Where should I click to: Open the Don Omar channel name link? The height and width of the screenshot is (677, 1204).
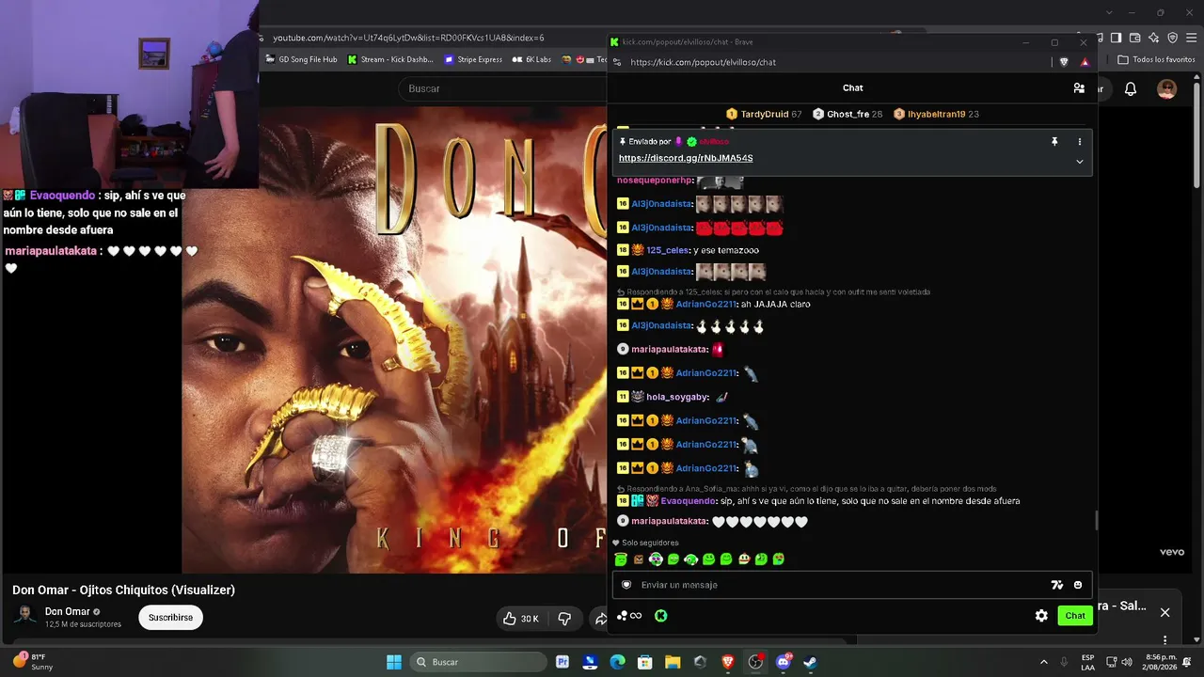click(x=66, y=612)
